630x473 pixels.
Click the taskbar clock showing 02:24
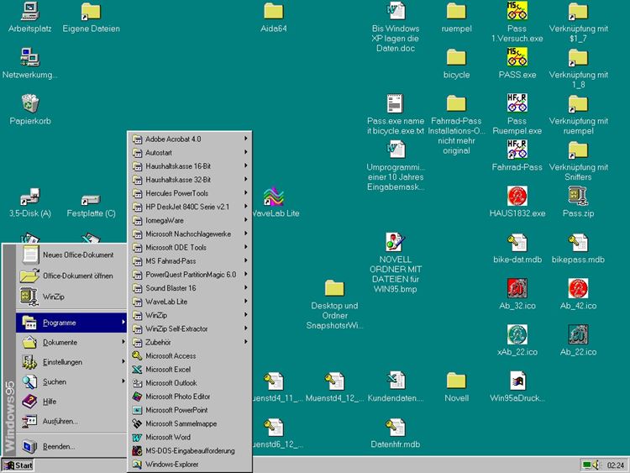(615, 465)
